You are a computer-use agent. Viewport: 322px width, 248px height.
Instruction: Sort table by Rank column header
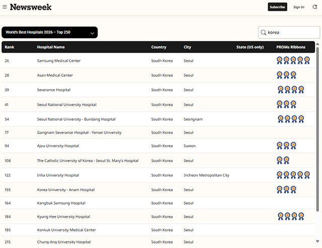pos(10,47)
